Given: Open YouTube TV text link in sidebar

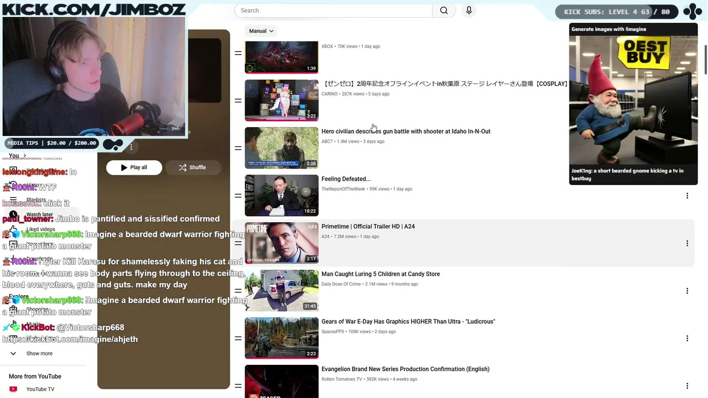Looking at the screenshot, I should [x=40, y=389].
